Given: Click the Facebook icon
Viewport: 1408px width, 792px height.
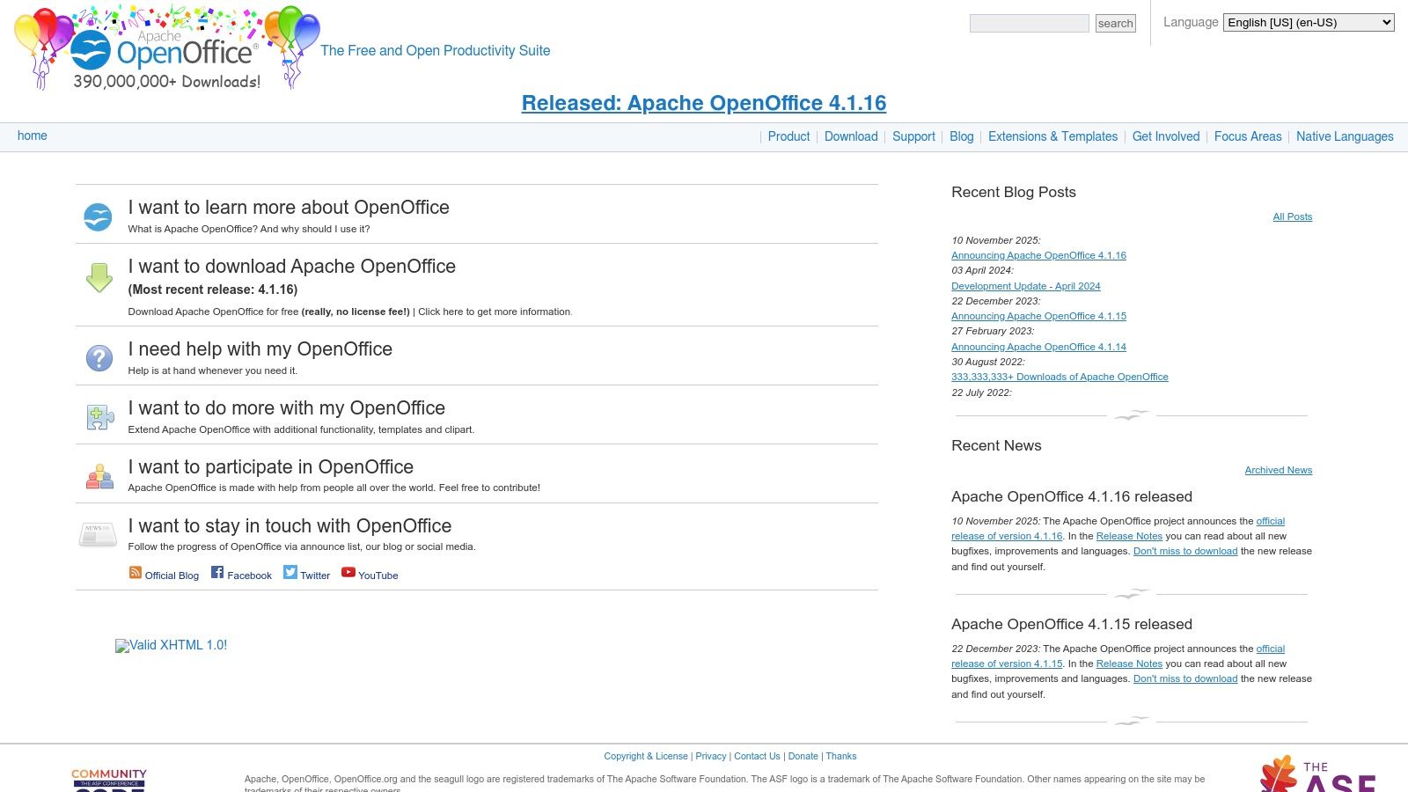Looking at the screenshot, I should pyautogui.click(x=216, y=572).
